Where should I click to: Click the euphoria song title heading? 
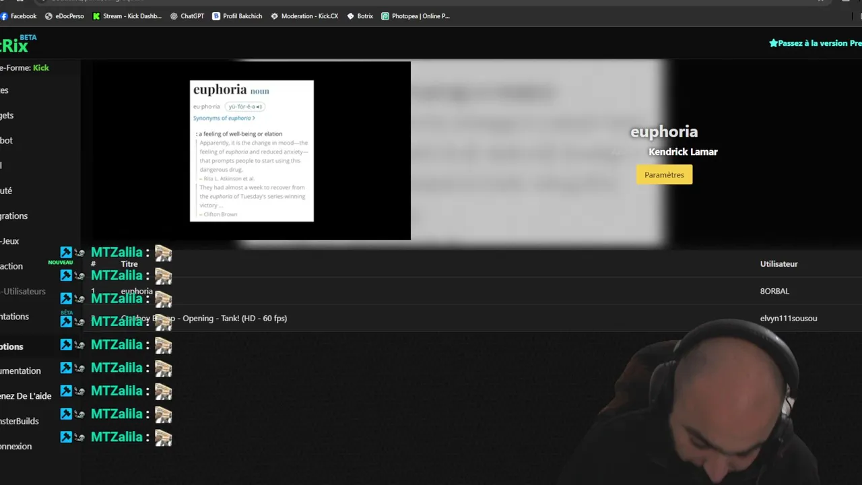pos(664,131)
